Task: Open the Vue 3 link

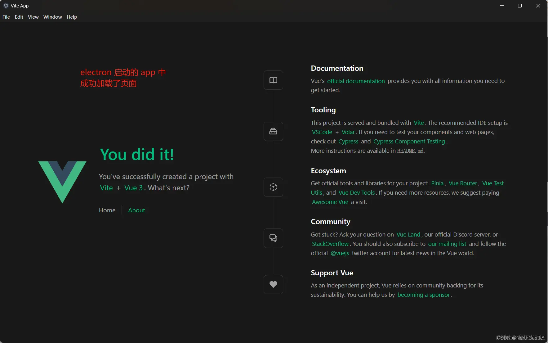Action: [133, 188]
